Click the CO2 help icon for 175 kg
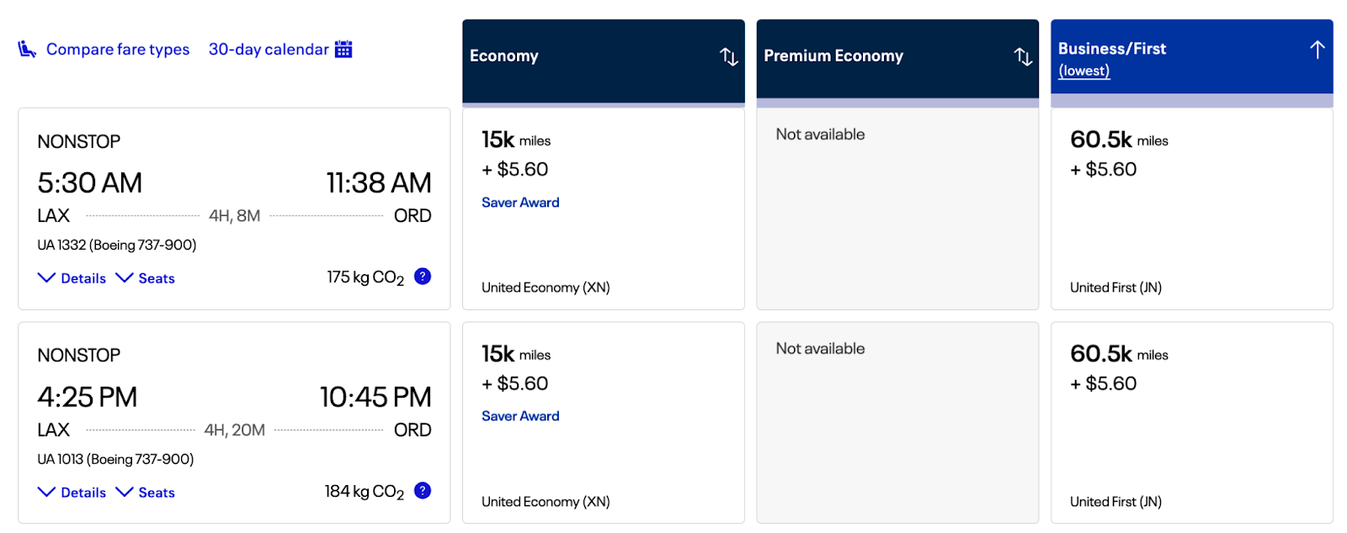 pos(423,276)
